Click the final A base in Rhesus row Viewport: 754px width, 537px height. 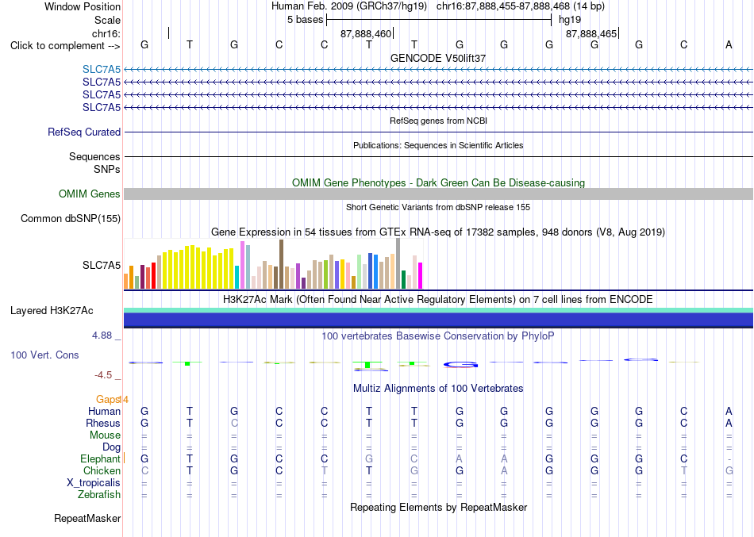(729, 423)
